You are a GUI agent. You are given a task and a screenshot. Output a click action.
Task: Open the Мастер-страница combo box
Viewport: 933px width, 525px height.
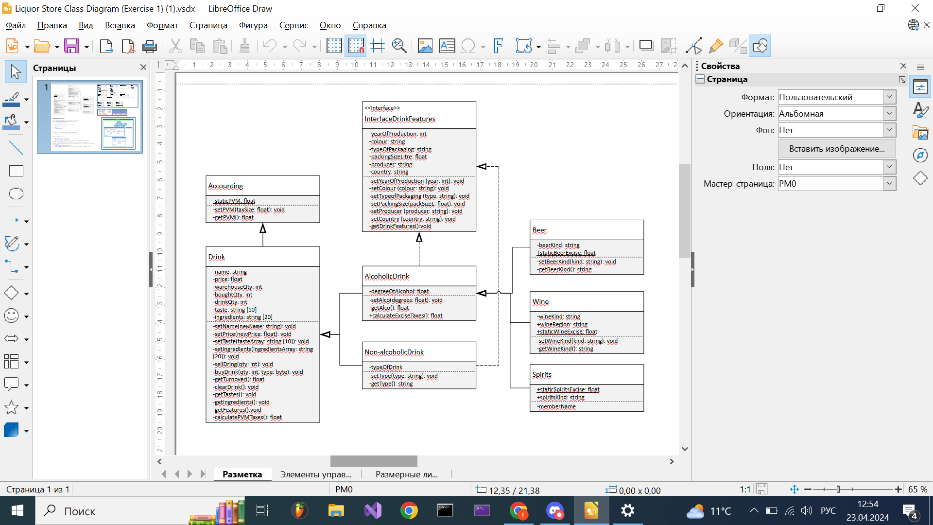tap(837, 183)
